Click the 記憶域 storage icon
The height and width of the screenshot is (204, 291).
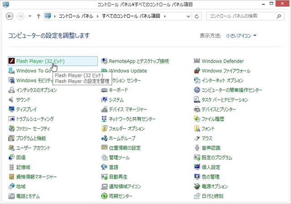pyautogui.click(x=11, y=167)
